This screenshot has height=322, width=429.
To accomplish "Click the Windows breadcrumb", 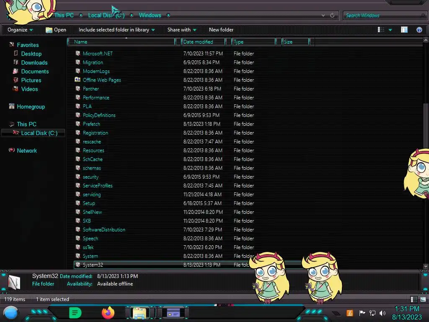I will click(150, 16).
